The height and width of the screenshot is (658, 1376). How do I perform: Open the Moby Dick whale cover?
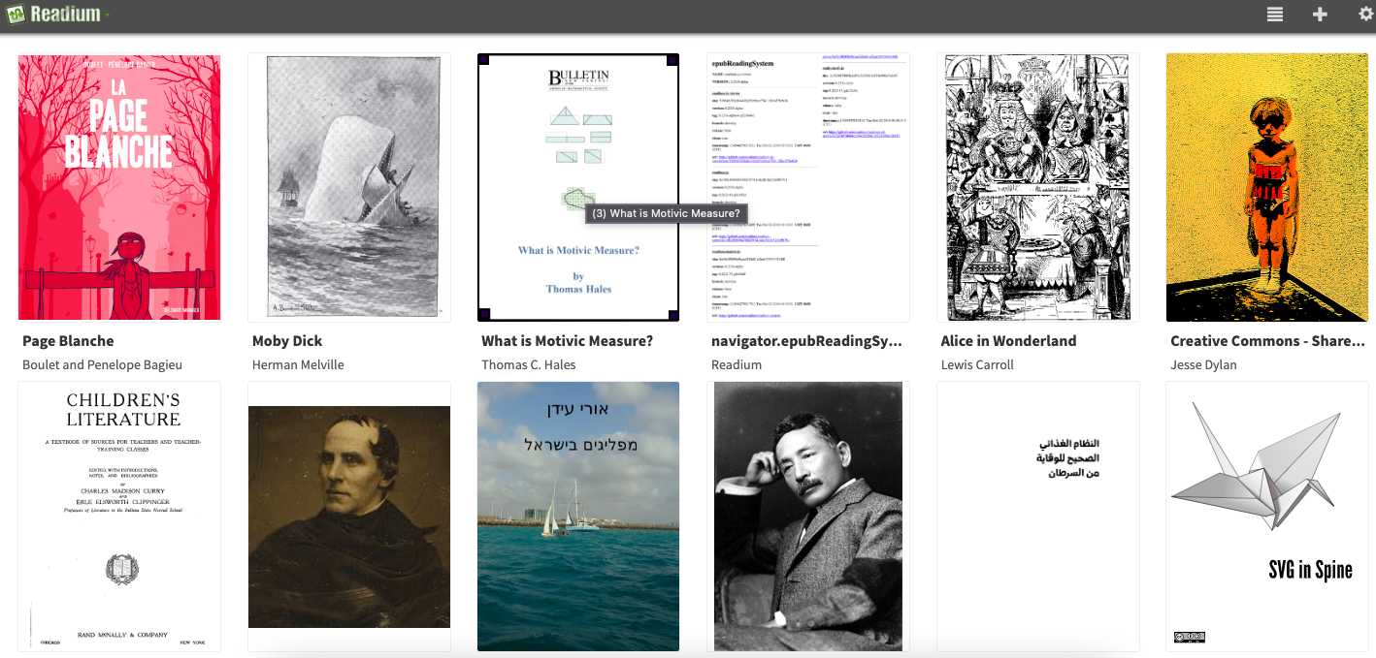coord(349,187)
